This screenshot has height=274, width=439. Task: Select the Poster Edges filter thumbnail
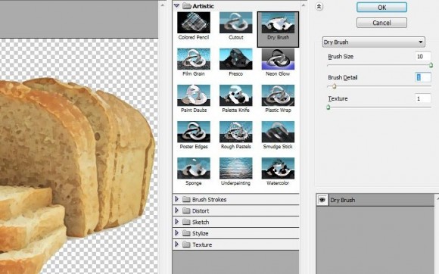(194, 132)
